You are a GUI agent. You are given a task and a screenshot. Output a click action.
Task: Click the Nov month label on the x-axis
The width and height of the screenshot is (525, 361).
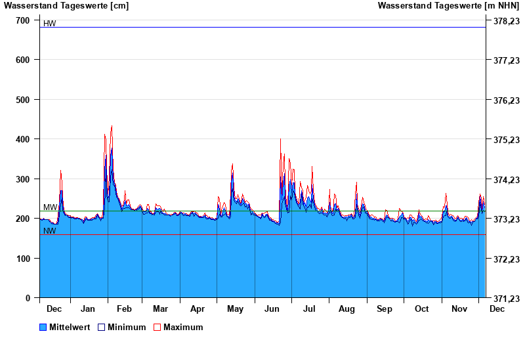(x=459, y=308)
